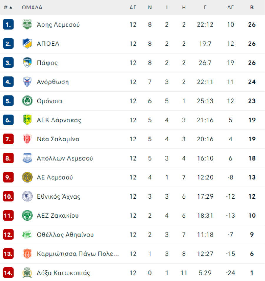
Task: Sort by the Β points column header
Action: [x=252, y=7]
